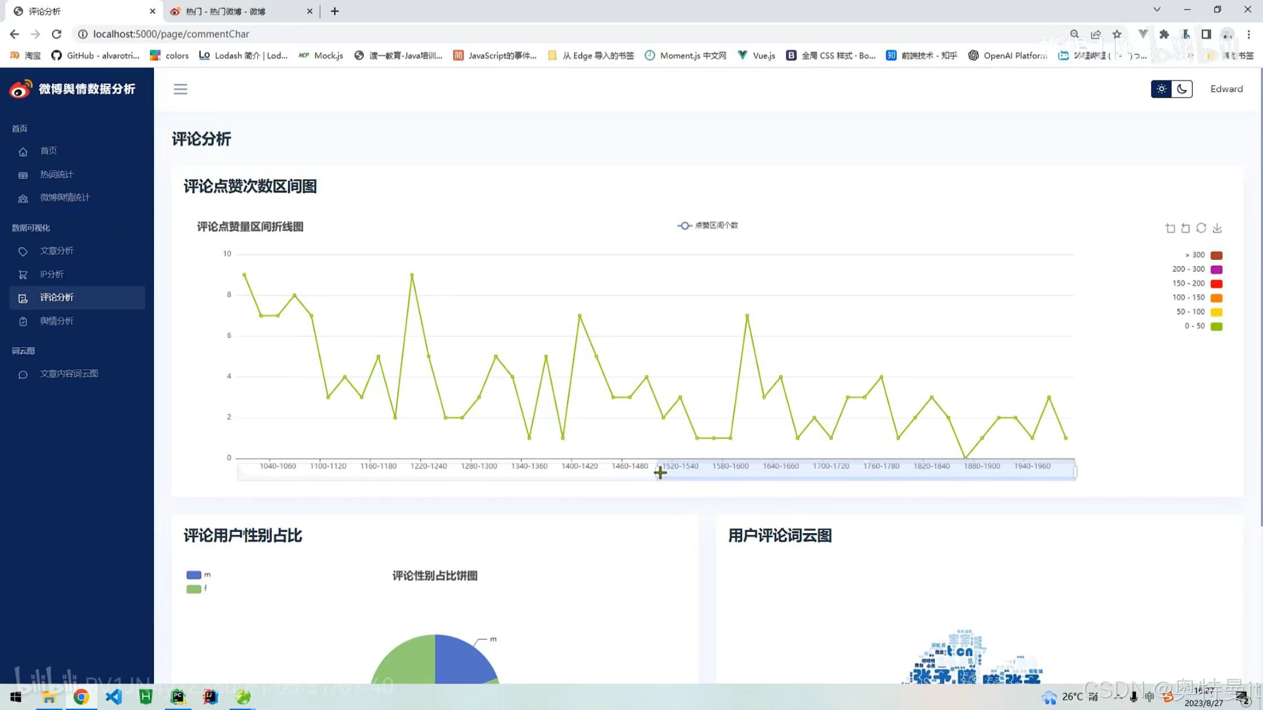The image size is (1263, 710).
Task: Bookmark this page star icon
Action: pyautogui.click(x=1116, y=34)
